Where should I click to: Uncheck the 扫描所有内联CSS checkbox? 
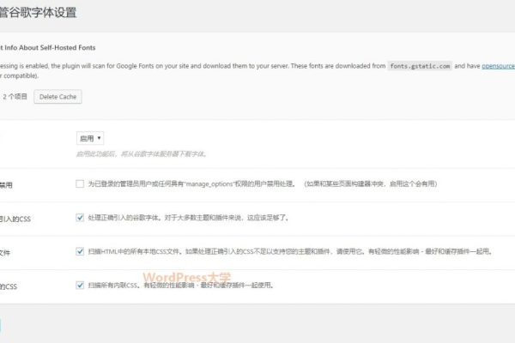[80, 285]
